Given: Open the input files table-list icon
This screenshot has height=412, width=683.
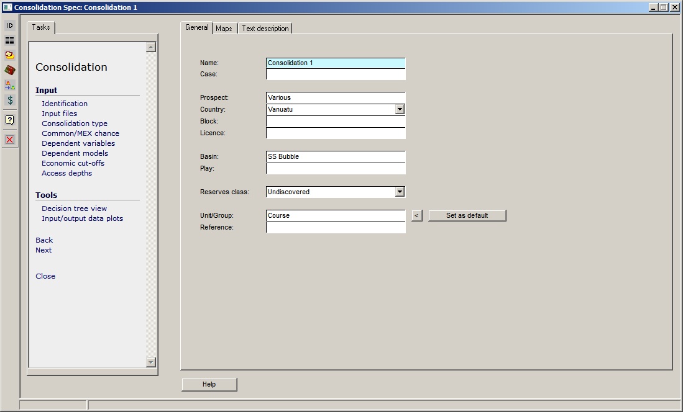Looking at the screenshot, I should [x=10, y=40].
